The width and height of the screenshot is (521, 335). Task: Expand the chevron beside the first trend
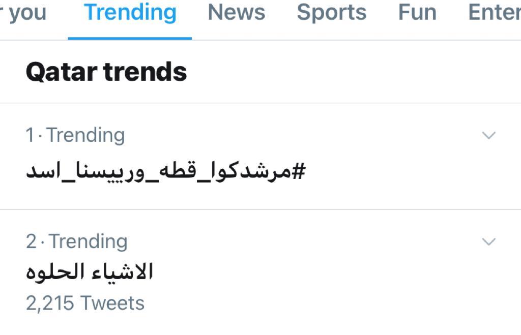(488, 135)
